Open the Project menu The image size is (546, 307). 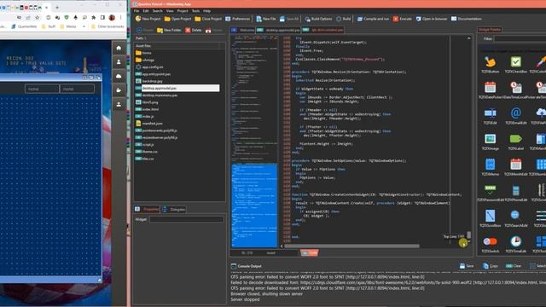(x=183, y=11)
